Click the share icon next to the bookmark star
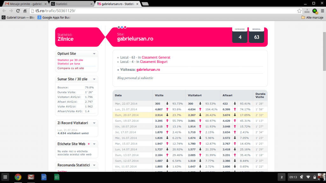 [x=307, y=11]
